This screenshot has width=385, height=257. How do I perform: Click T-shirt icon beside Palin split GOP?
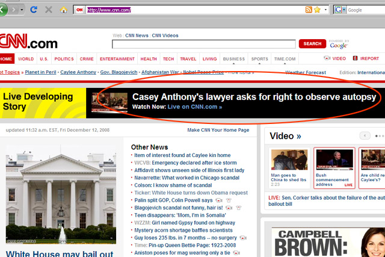(x=229, y=200)
